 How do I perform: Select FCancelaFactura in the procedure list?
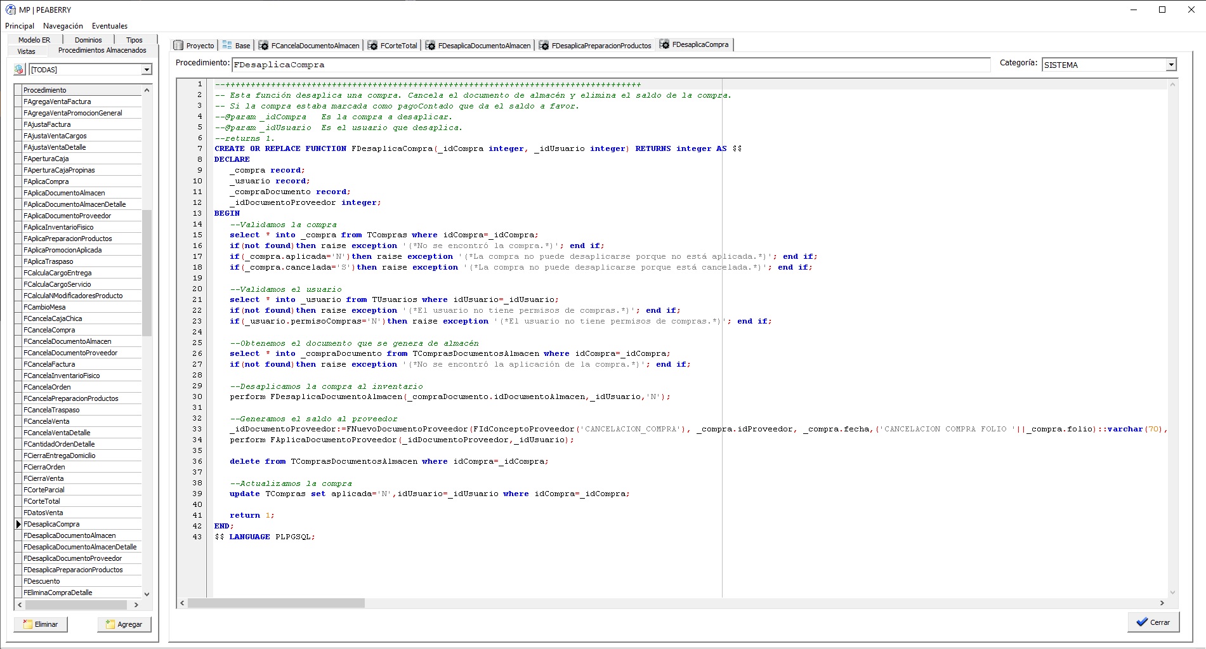[x=82, y=364]
